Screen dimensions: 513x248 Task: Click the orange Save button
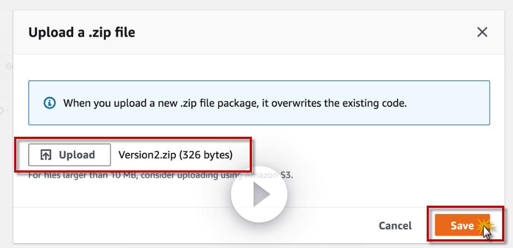tap(461, 225)
